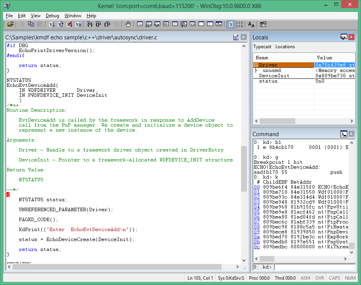Follow stack frame link 0a
Image resolution: width=361 pixels, height=285 pixels.
click(x=257, y=236)
